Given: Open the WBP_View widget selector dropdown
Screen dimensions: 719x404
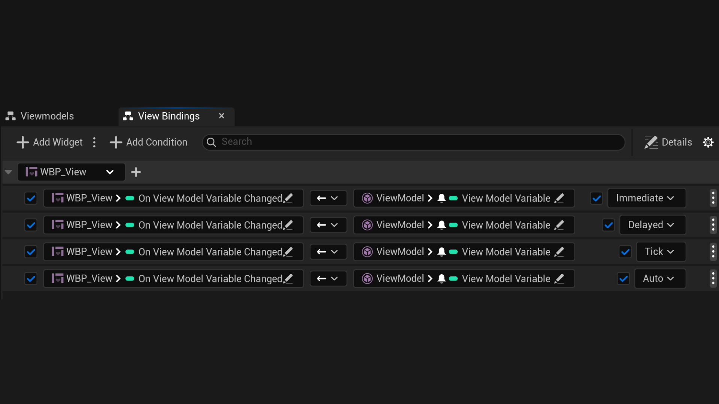Looking at the screenshot, I should tap(71, 172).
